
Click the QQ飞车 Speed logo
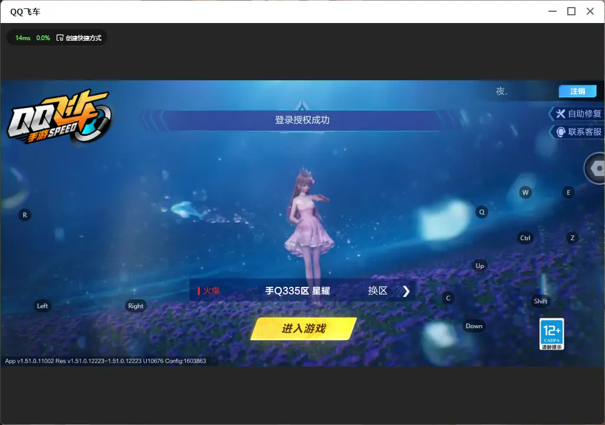click(x=60, y=118)
